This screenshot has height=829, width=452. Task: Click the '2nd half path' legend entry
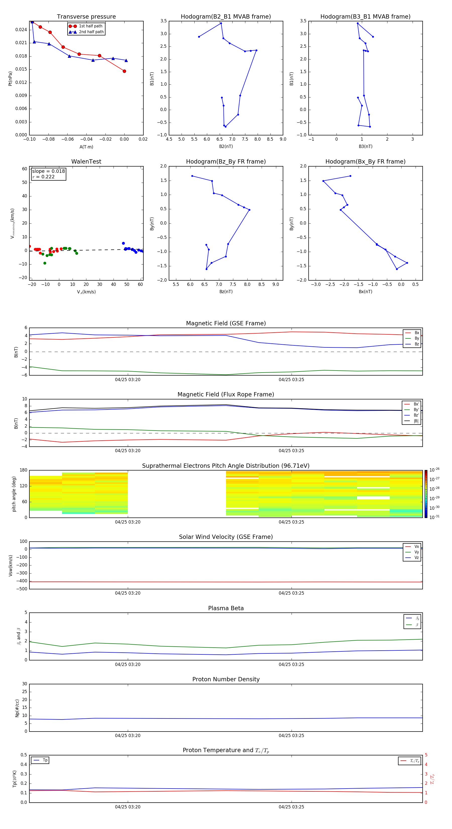[86, 32]
